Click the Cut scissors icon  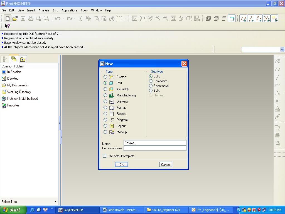(x=80, y=18)
